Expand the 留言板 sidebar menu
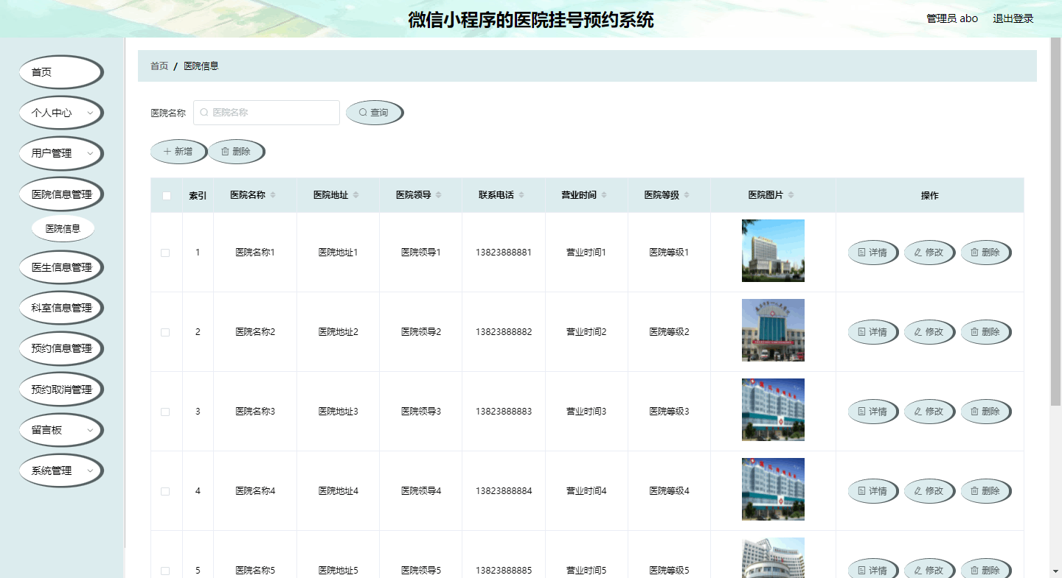 click(60, 430)
